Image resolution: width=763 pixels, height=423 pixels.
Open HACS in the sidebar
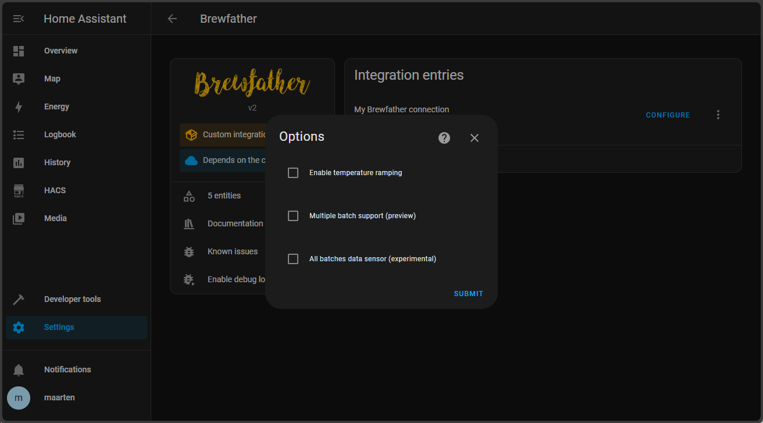(x=76, y=190)
